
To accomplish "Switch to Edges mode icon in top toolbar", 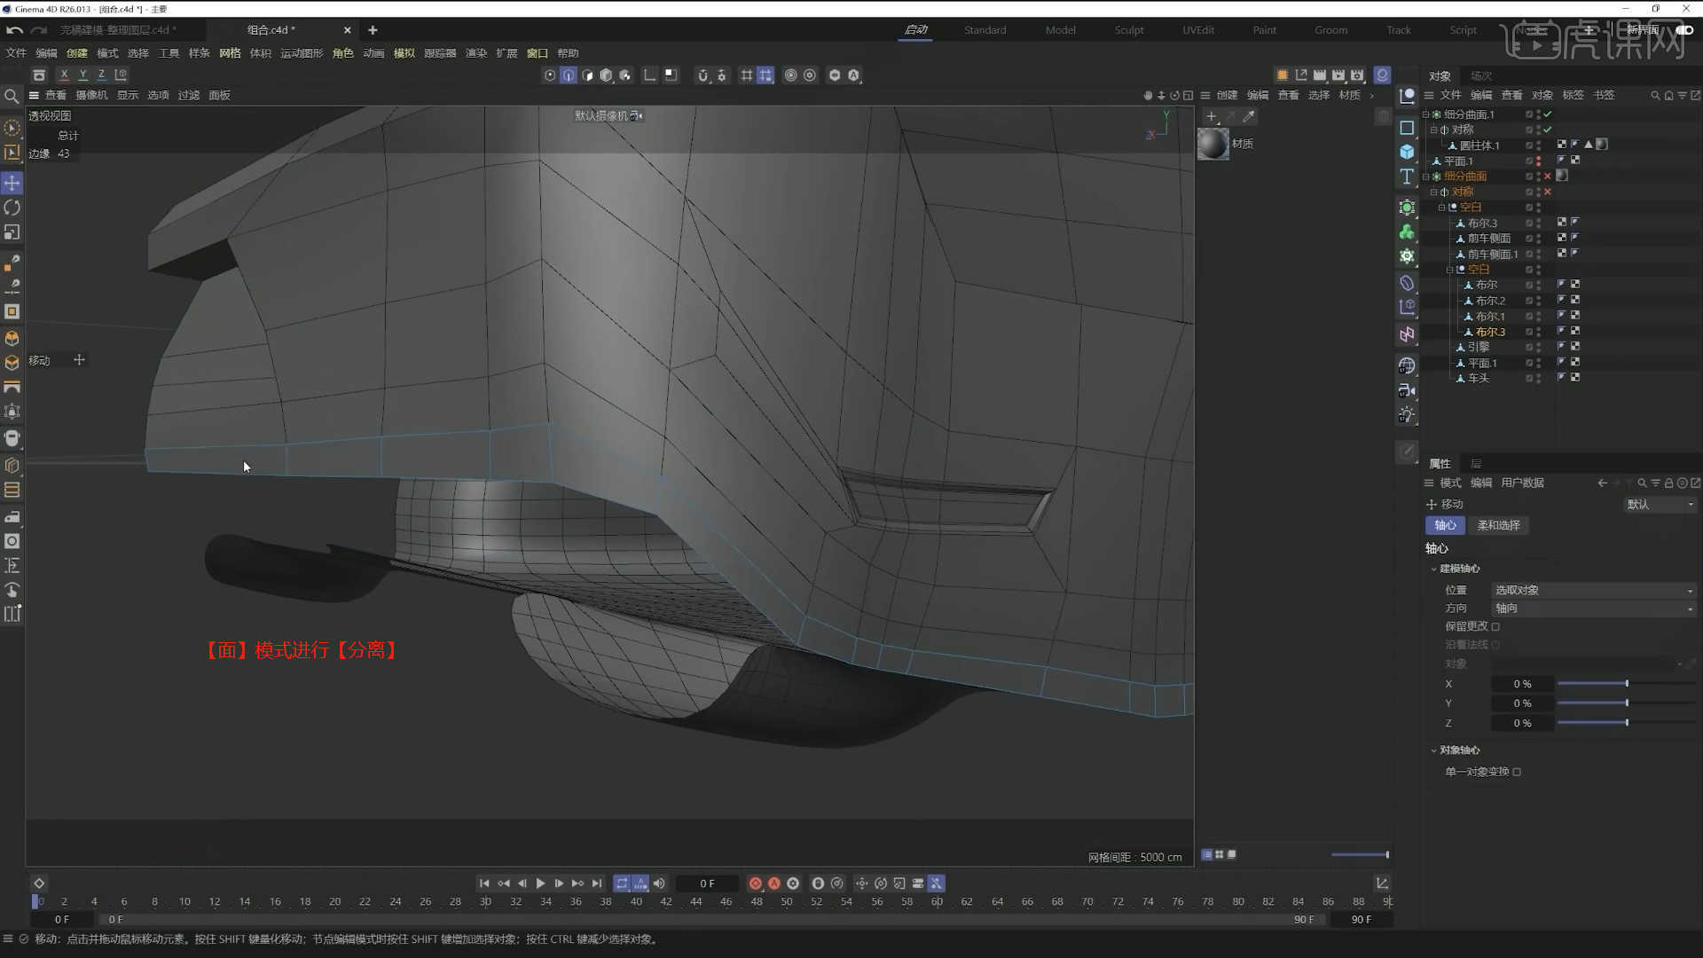I will 569,75.
